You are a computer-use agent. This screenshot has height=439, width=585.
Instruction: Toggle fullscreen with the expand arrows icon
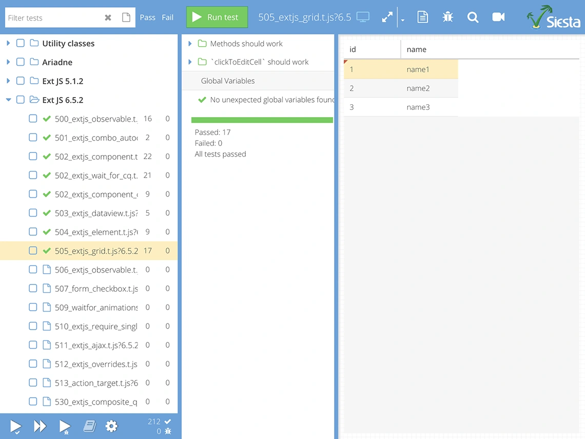[387, 17]
